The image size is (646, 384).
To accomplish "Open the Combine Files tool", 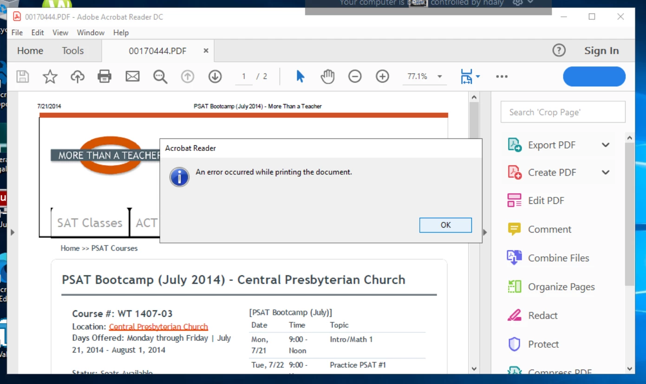I will [548, 258].
